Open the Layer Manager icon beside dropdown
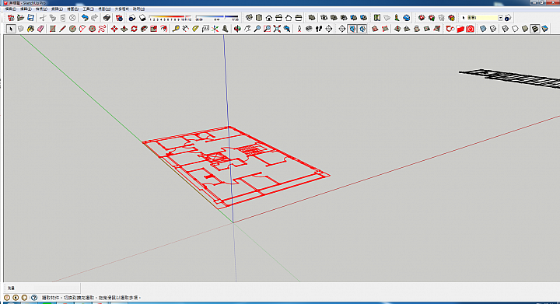The width and height of the screenshot is (560, 304). pos(508,17)
